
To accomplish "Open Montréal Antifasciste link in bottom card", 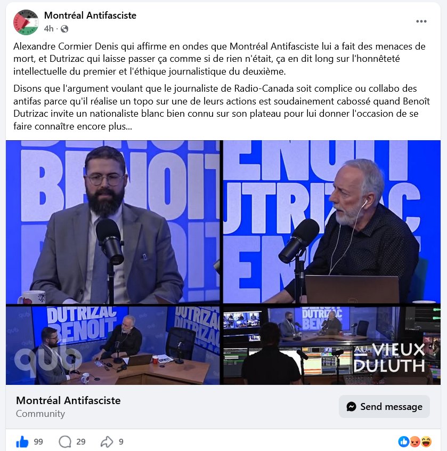I will (x=68, y=400).
